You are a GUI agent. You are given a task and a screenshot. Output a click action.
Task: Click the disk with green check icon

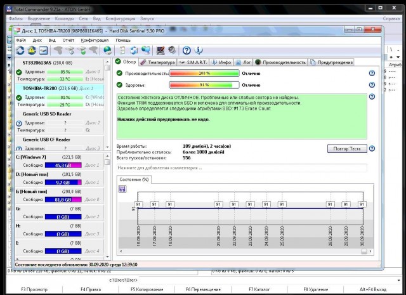coord(82,50)
